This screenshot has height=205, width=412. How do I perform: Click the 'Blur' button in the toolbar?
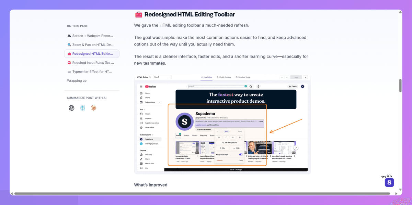(222, 148)
